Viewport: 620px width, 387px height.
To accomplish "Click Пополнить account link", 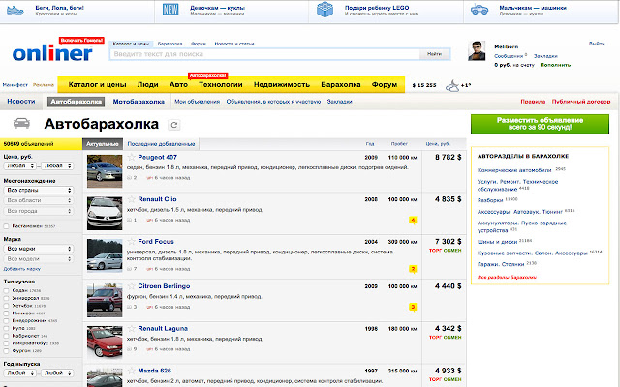I will tap(555, 65).
